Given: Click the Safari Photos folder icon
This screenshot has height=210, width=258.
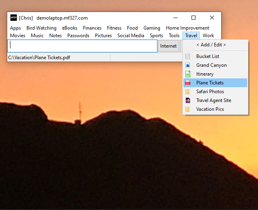Looking at the screenshot, I should tap(187, 92).
